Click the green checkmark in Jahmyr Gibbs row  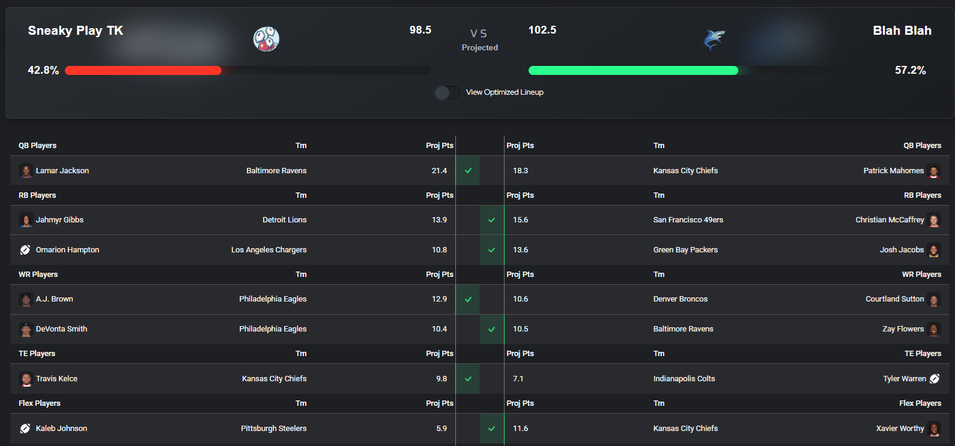(492, 220)
